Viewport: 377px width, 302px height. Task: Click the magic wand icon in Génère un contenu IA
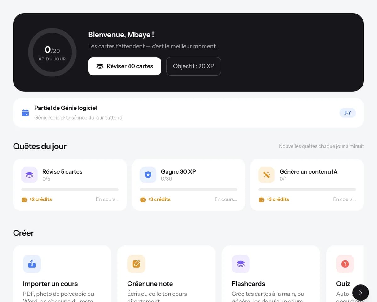(x=266, y=175)
